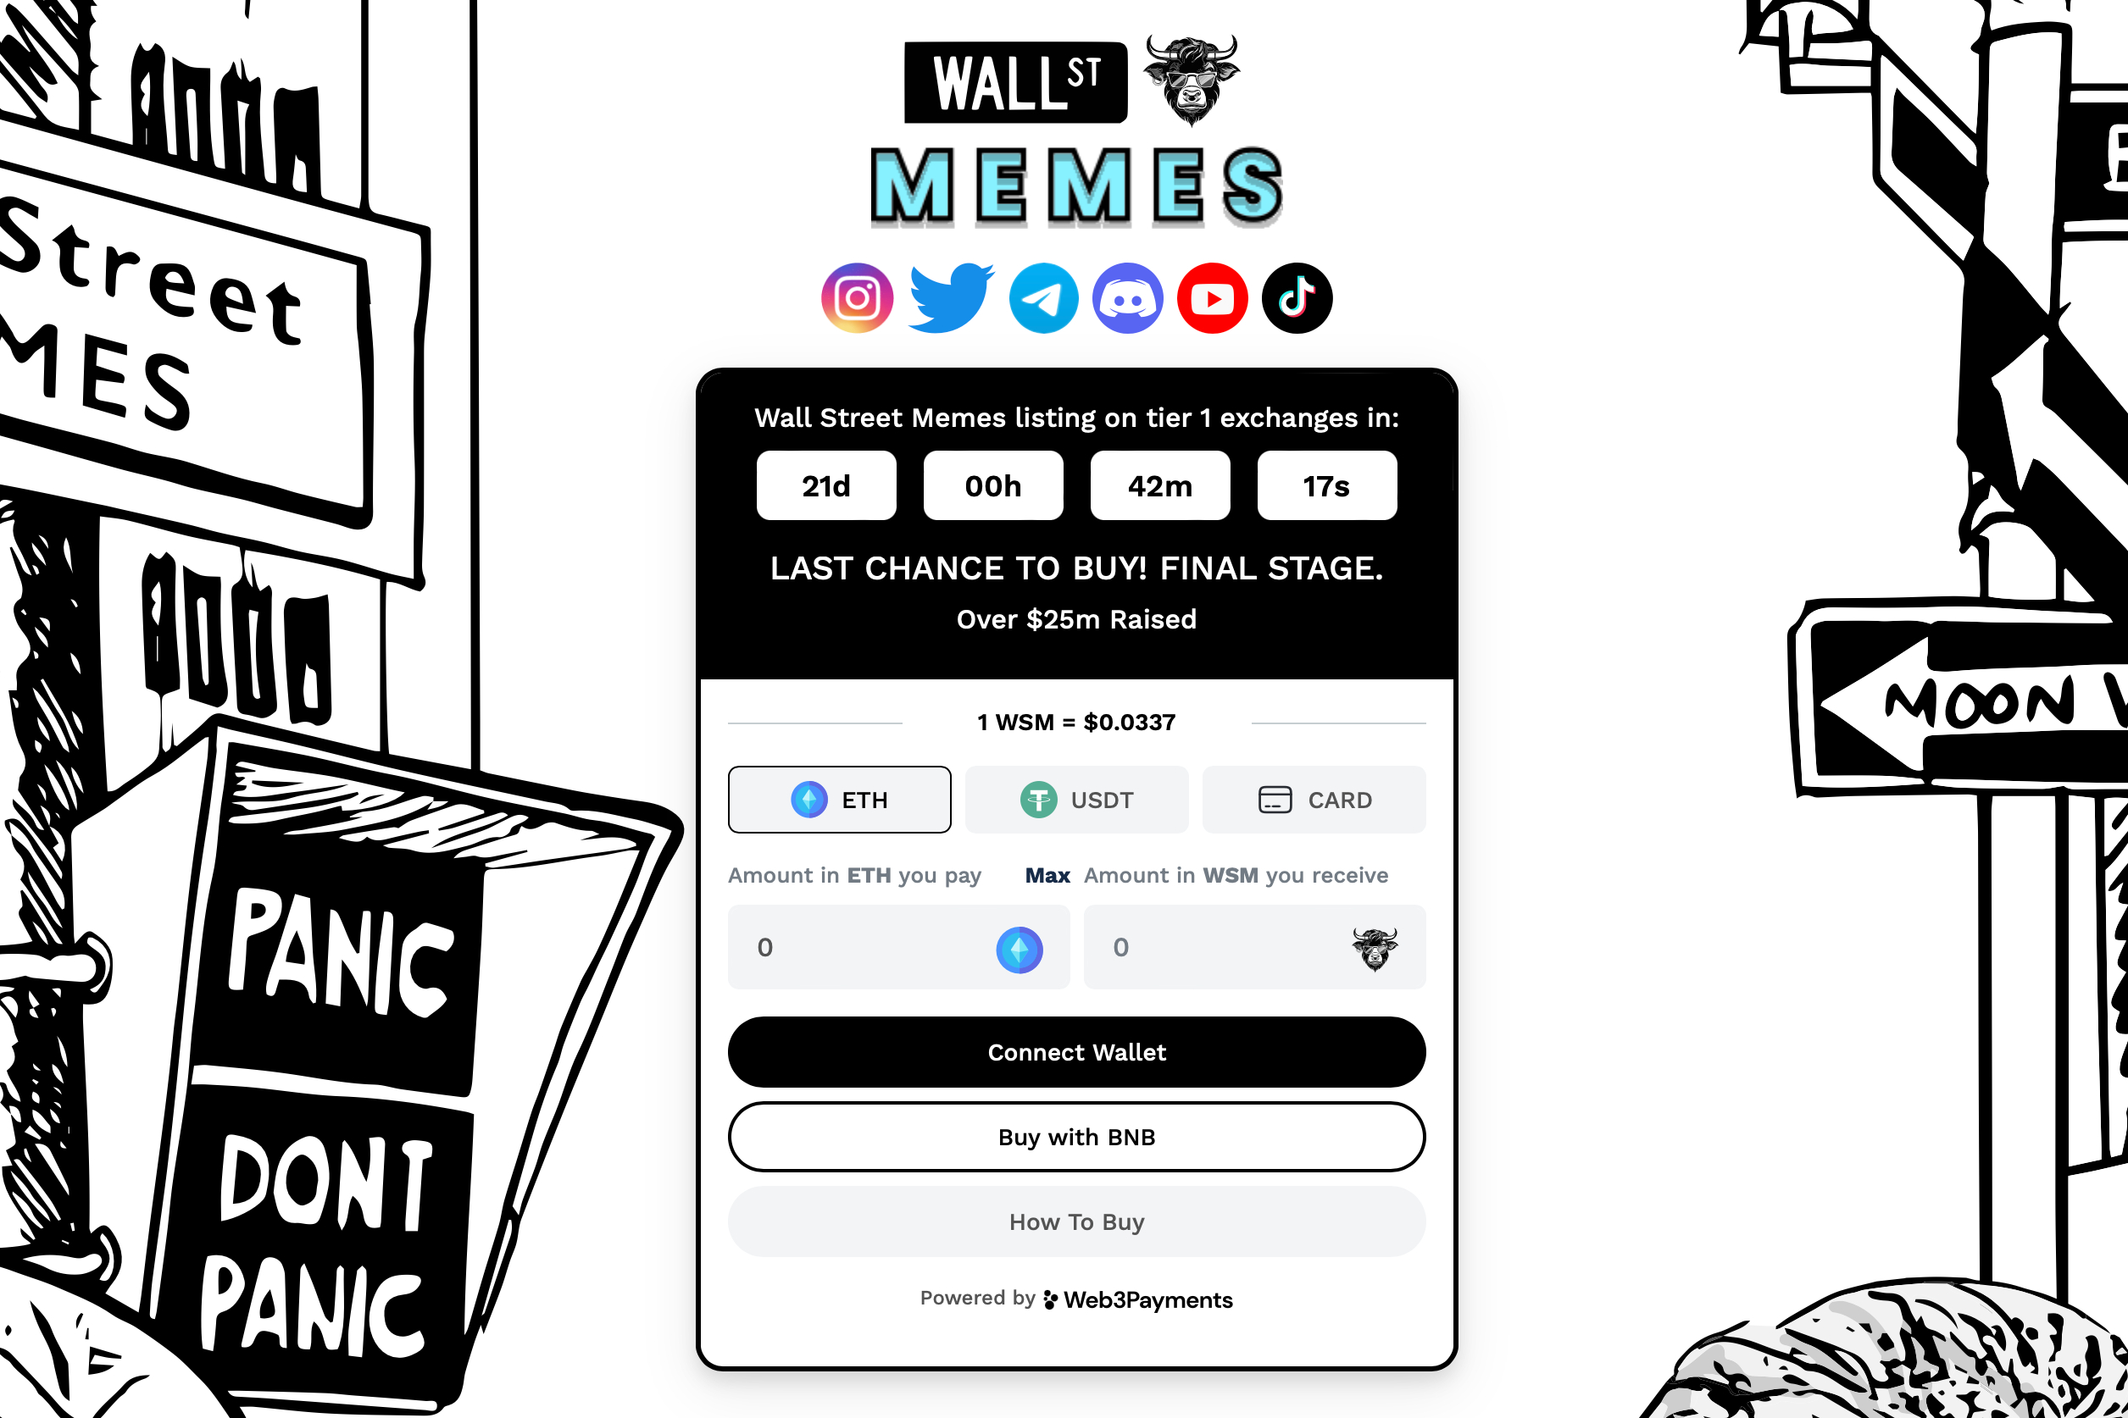Select the ETH payment option
Image resolution: width=2128 pixels, height=1418 pixels.
pos(837,799)
